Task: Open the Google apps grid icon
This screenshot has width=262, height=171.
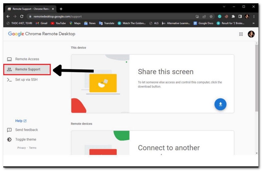Action: point(241,34)
